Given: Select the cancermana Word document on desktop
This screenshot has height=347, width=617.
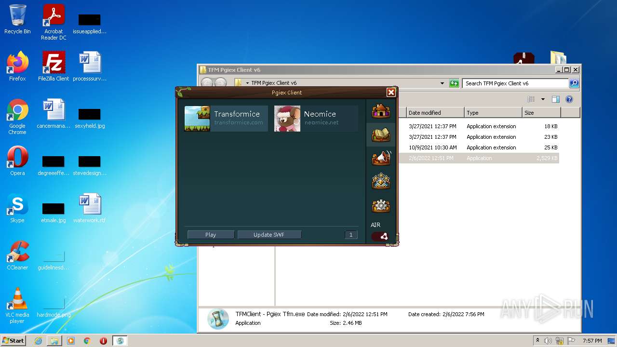Looking at the screenshot, I should pyautogui.click(x=54, y=114).
